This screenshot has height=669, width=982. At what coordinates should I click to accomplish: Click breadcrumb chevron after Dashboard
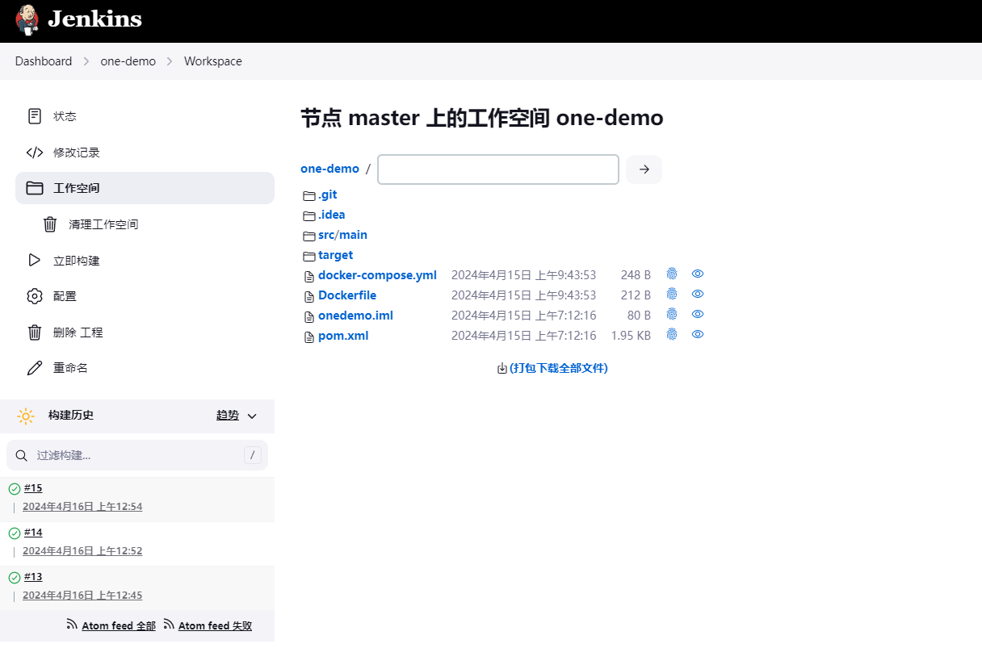86,61
